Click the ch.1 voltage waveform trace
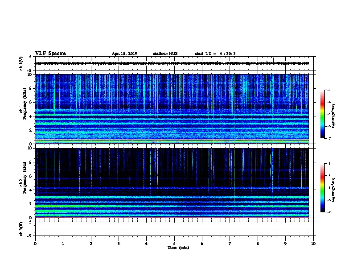Screen dimensions: 353x273 172,63
